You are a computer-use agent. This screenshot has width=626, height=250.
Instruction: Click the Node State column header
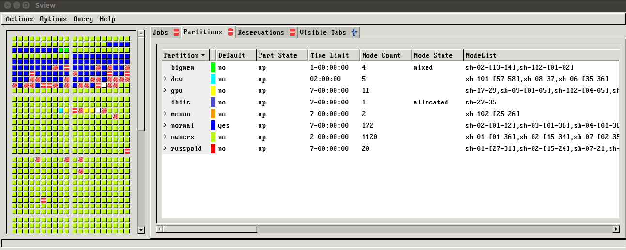[x=438, y=55]
